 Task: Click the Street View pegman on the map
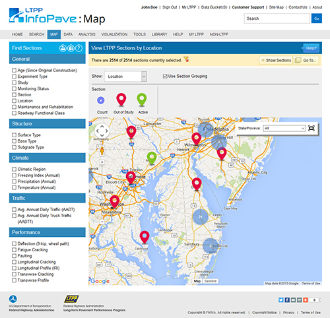pos(102,150)
